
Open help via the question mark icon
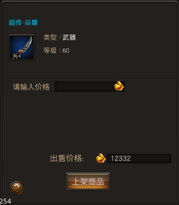pos(17,188)
